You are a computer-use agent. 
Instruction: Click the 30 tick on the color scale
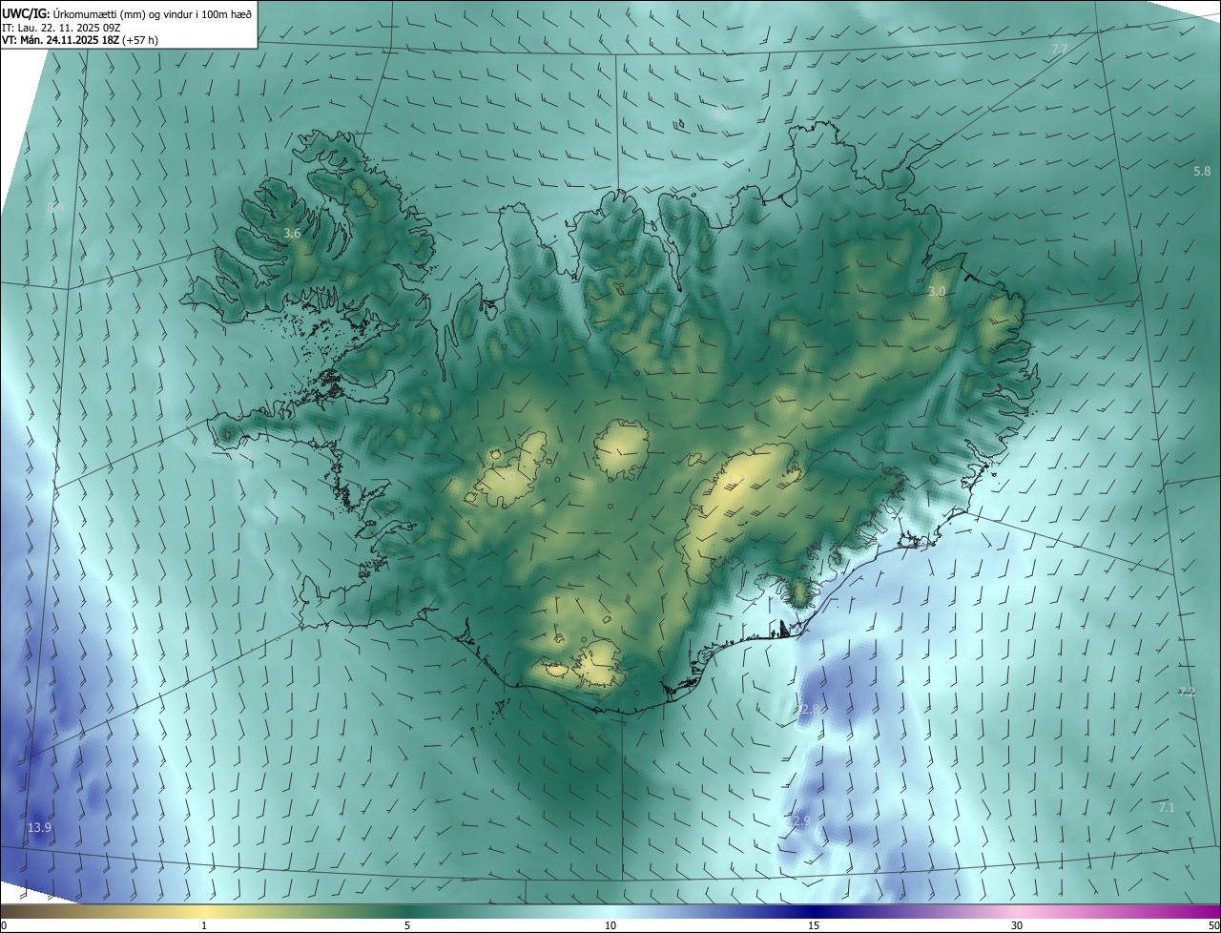1017,925
